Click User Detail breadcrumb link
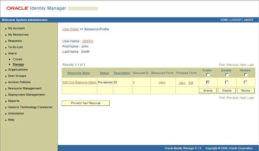The image size is (259, 151). pos(71,29)
